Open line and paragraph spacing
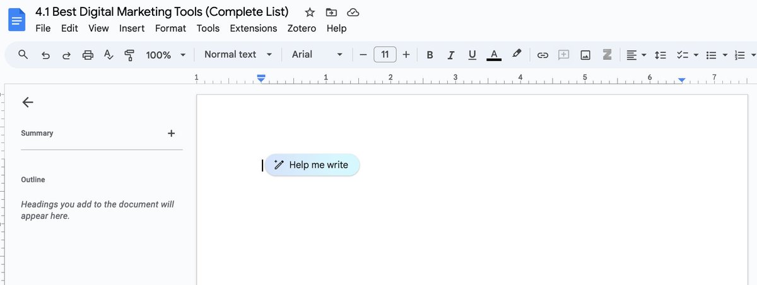Viewport: 757px width, 285px height. 660,55
